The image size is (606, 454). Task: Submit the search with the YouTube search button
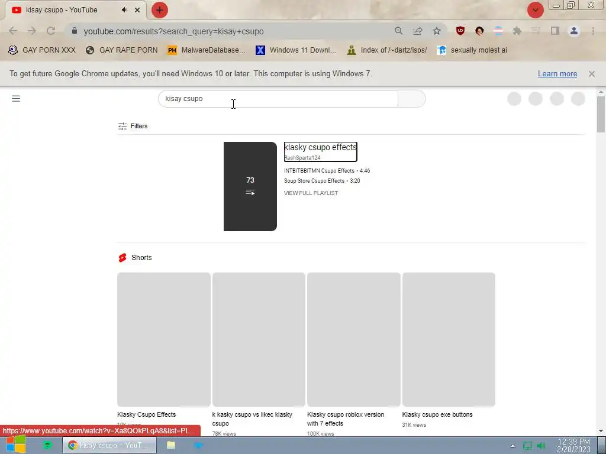click(412, 99)
